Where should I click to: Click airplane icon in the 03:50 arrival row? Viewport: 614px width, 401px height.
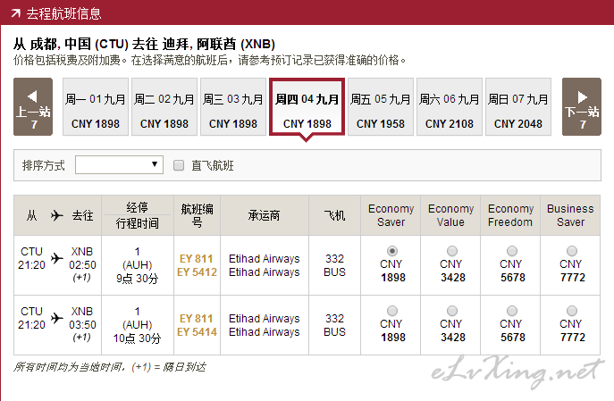coord(57,318)
